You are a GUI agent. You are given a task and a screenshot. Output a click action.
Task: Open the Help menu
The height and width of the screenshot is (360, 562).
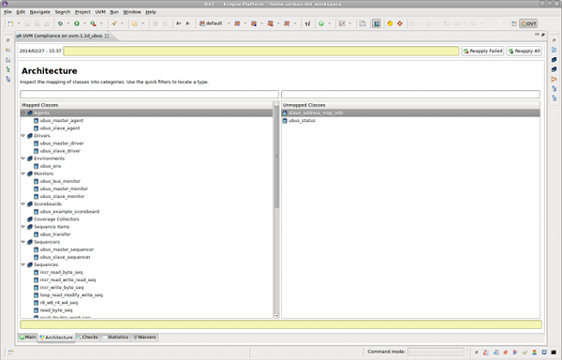151,12
